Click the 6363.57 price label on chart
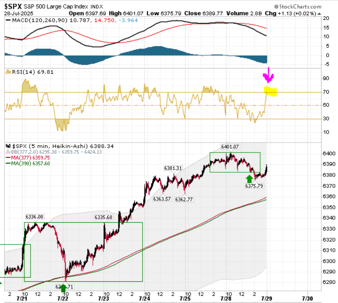This screenshot has height=303, width=338. (x=162, y=199)
